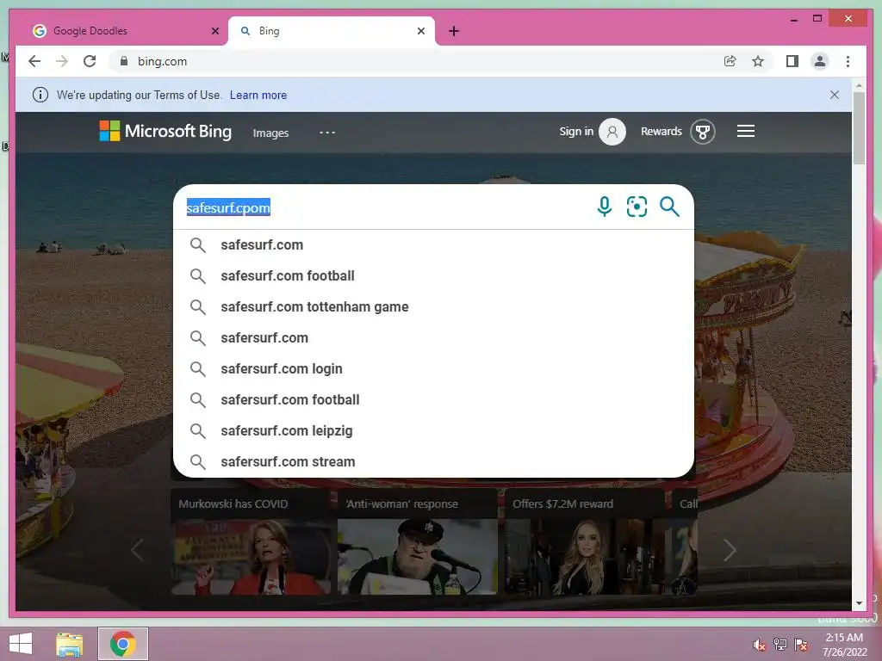Open Action Center flag tray icon
882x661 pixels.
(801, 645)
